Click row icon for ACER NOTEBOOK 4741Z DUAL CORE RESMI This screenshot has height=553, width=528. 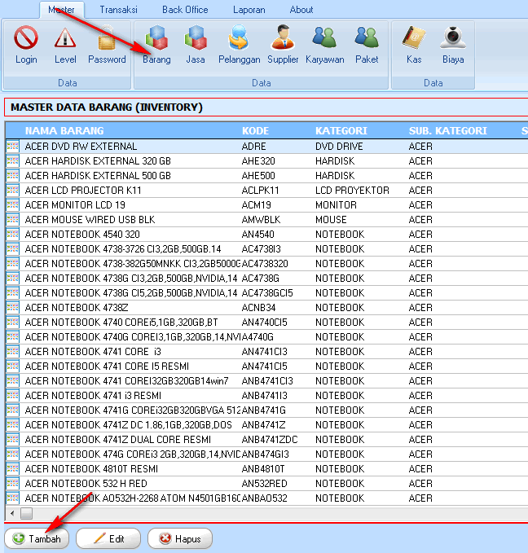[x=13, y=440]
